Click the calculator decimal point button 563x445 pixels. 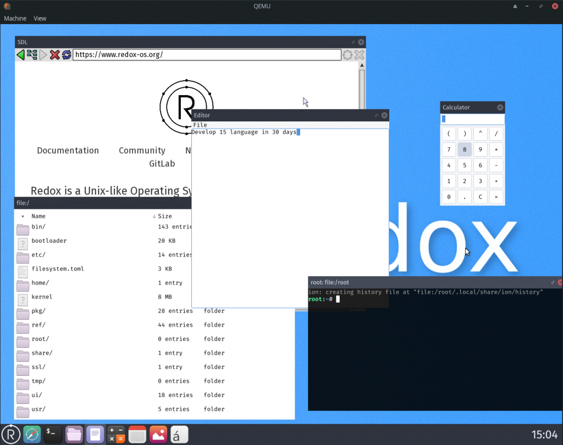tap(465, 197)
